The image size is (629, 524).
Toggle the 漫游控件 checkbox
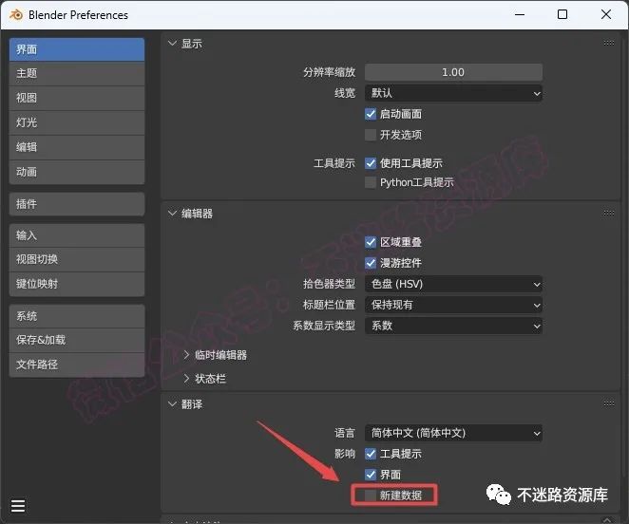(371, 263)
